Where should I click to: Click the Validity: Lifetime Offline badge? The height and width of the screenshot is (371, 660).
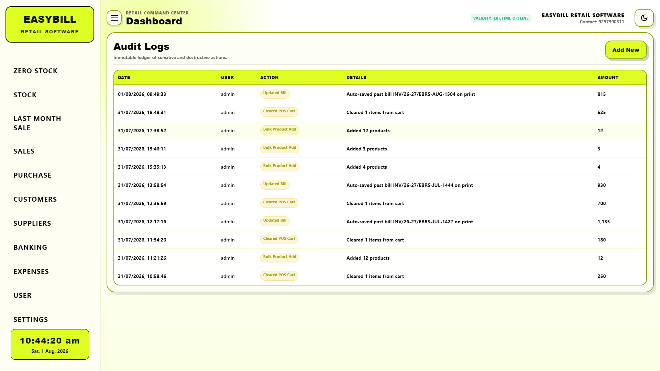coord(501,18)
